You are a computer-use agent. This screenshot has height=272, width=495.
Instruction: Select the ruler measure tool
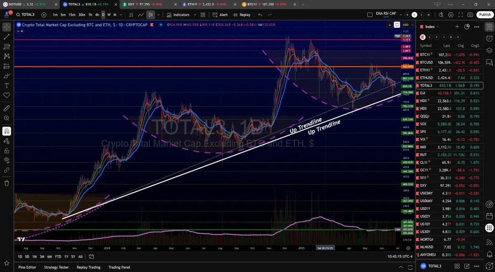(7, 109)
